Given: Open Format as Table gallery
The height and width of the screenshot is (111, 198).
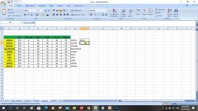Looking at the screenshot, I should tap(123, 13).
